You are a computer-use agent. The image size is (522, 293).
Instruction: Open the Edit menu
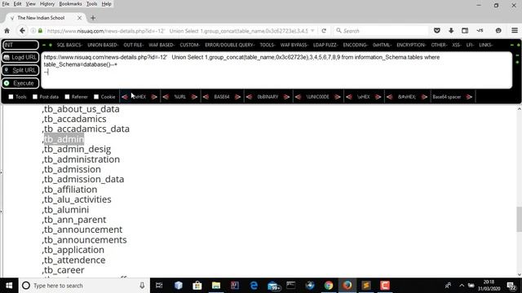pyautogui.click(x=17, y=4)
